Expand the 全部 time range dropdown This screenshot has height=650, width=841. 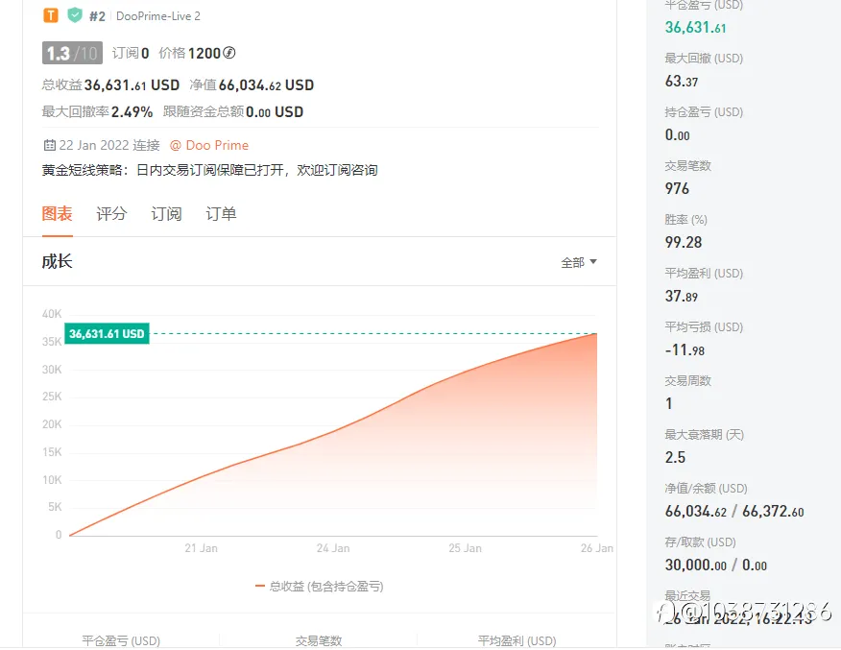[579, 262]
